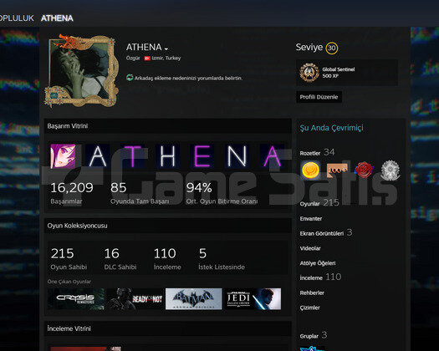Open the Rozetler 34 link
This screenshot has height=351, width=439.
[317, 152]
